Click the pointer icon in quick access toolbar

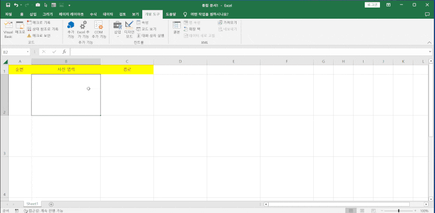[x=46, y=5]
